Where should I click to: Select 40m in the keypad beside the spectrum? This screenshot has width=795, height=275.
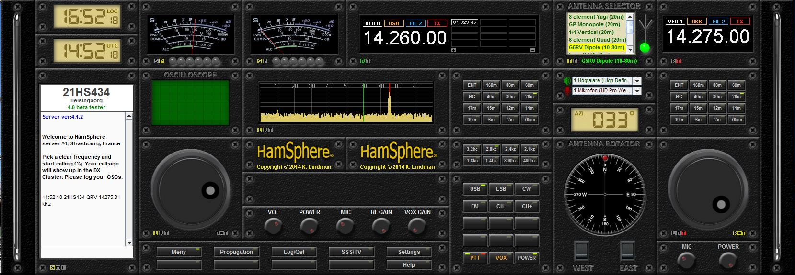491,97
